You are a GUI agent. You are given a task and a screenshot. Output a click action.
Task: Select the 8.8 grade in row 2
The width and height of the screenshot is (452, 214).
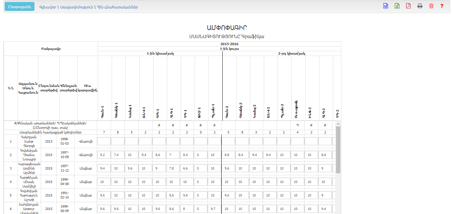(228, 155)
